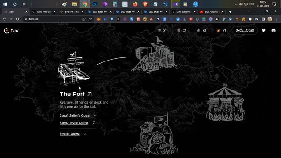Viewport: 281px width, 158px height.
Task: Open volume control in system tray
Action: click(241, 4)
